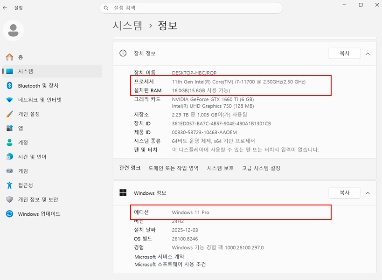
Task: Open Microsoft 소프트웨어 사용 조건 link
Action: (x=170, y=264)
